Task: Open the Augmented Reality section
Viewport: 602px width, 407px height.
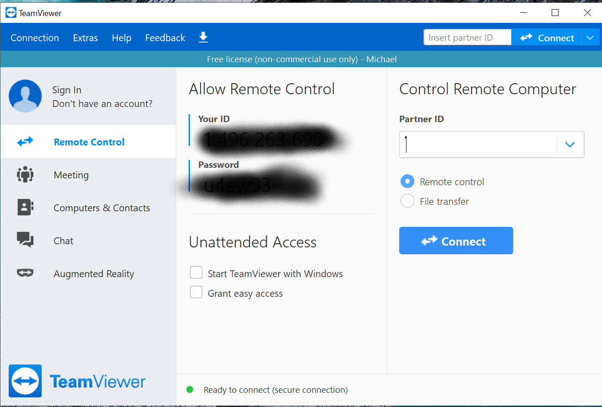Action: [x=88, y=273]
